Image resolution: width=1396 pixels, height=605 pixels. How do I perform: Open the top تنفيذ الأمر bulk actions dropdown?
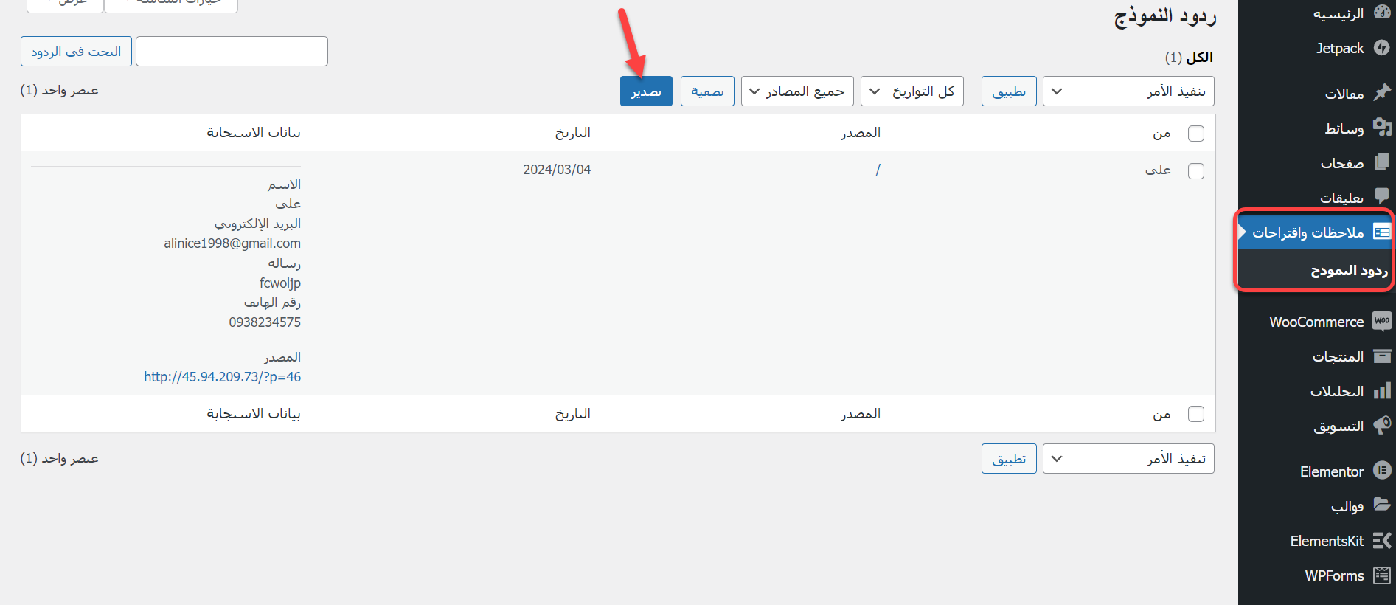[1128, 91]
